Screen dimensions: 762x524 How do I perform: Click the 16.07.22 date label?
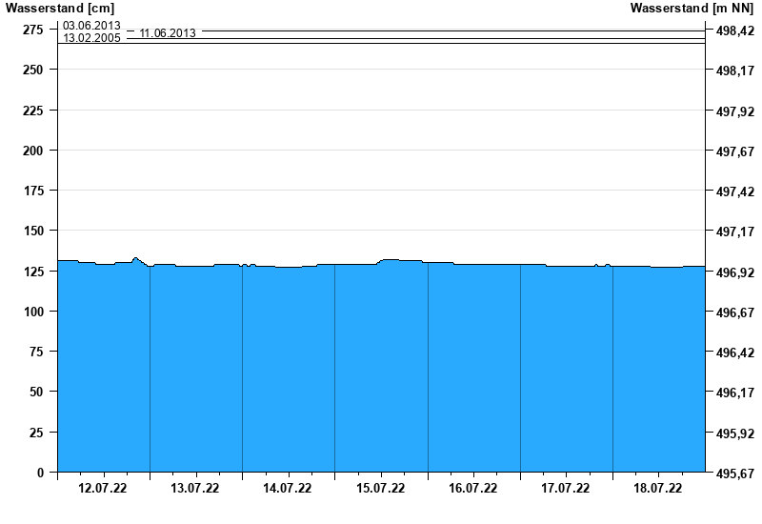[472, 489]
